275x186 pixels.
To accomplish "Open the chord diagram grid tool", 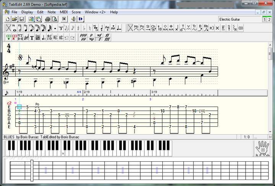I will (37, 37).
